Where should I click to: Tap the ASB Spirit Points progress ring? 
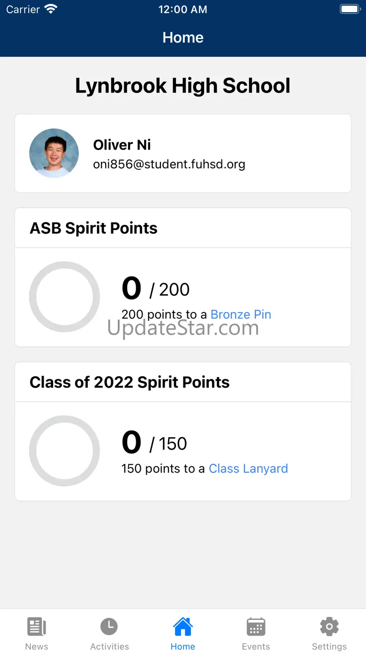(x=64, y=297)
